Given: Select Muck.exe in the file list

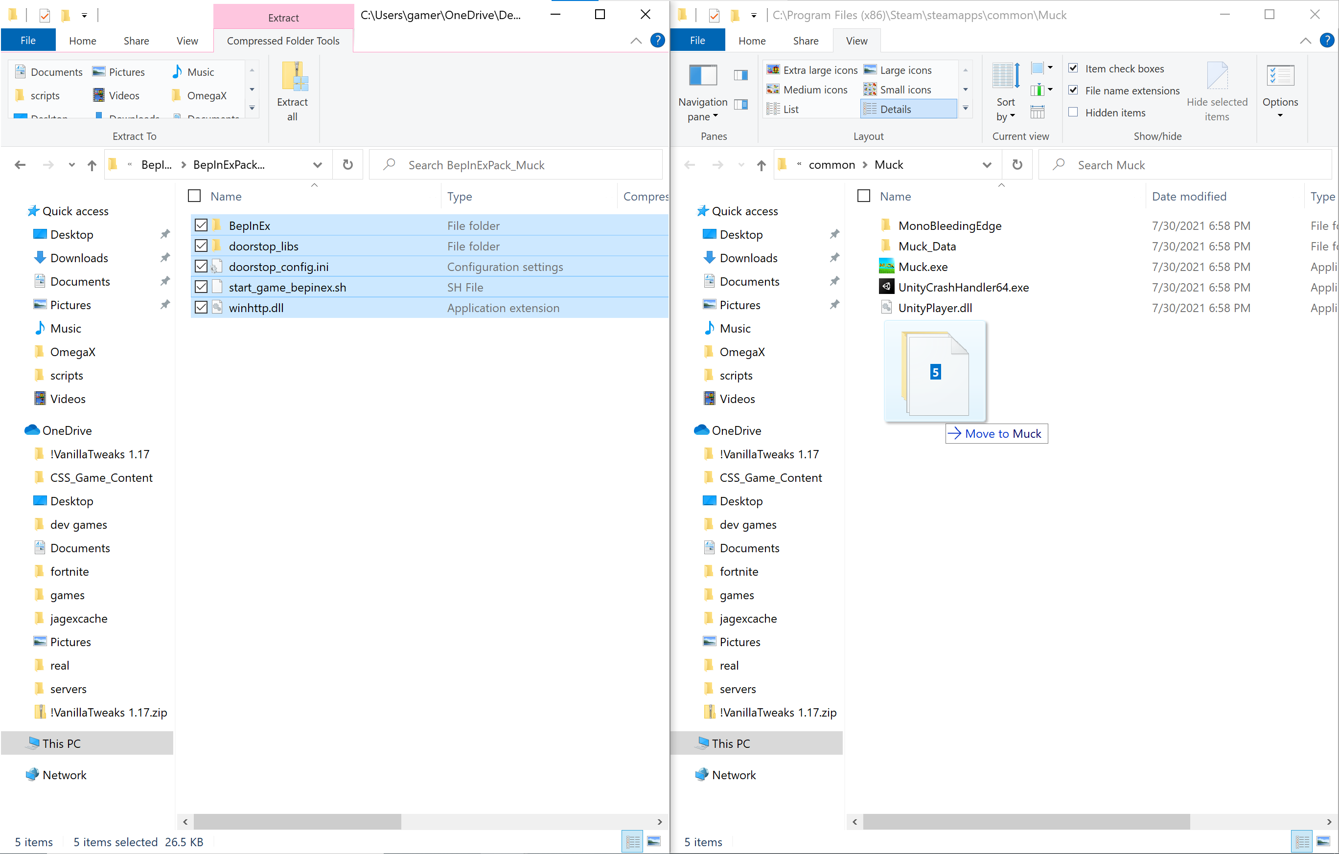Looking at the screenshot, I should tap(923, 267).
